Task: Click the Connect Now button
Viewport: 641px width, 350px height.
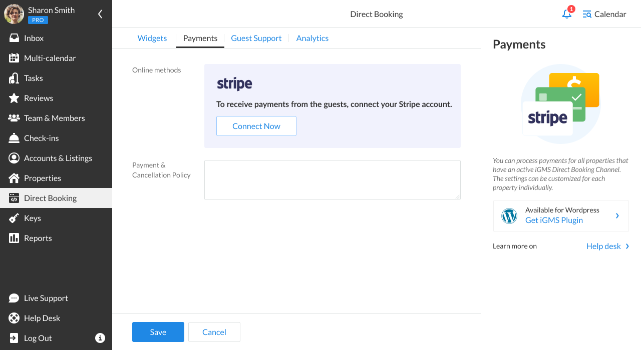Action: [x=256, y=126]
